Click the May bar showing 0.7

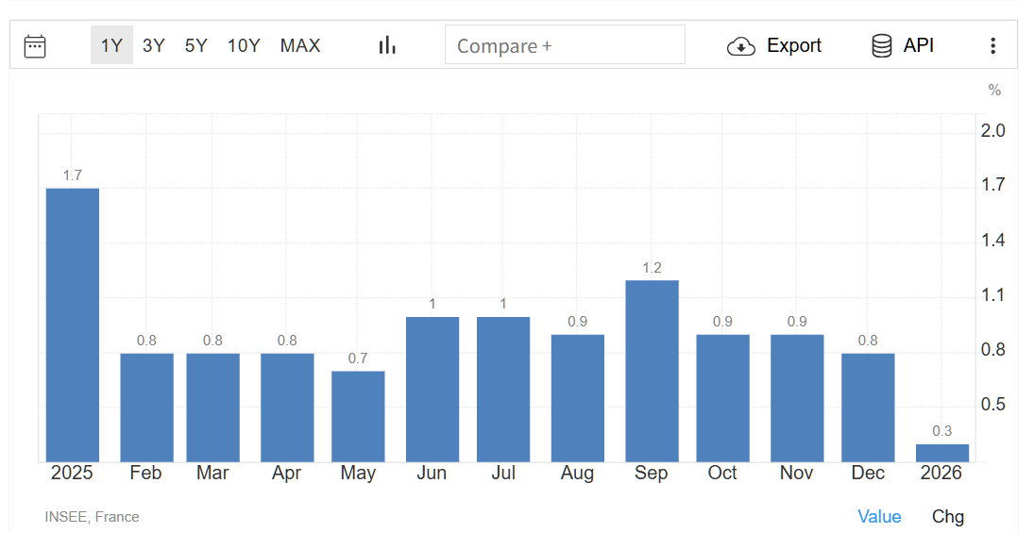point(358,416)
